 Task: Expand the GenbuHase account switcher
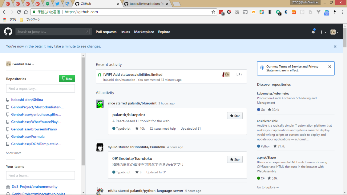(x=20, y=64)
